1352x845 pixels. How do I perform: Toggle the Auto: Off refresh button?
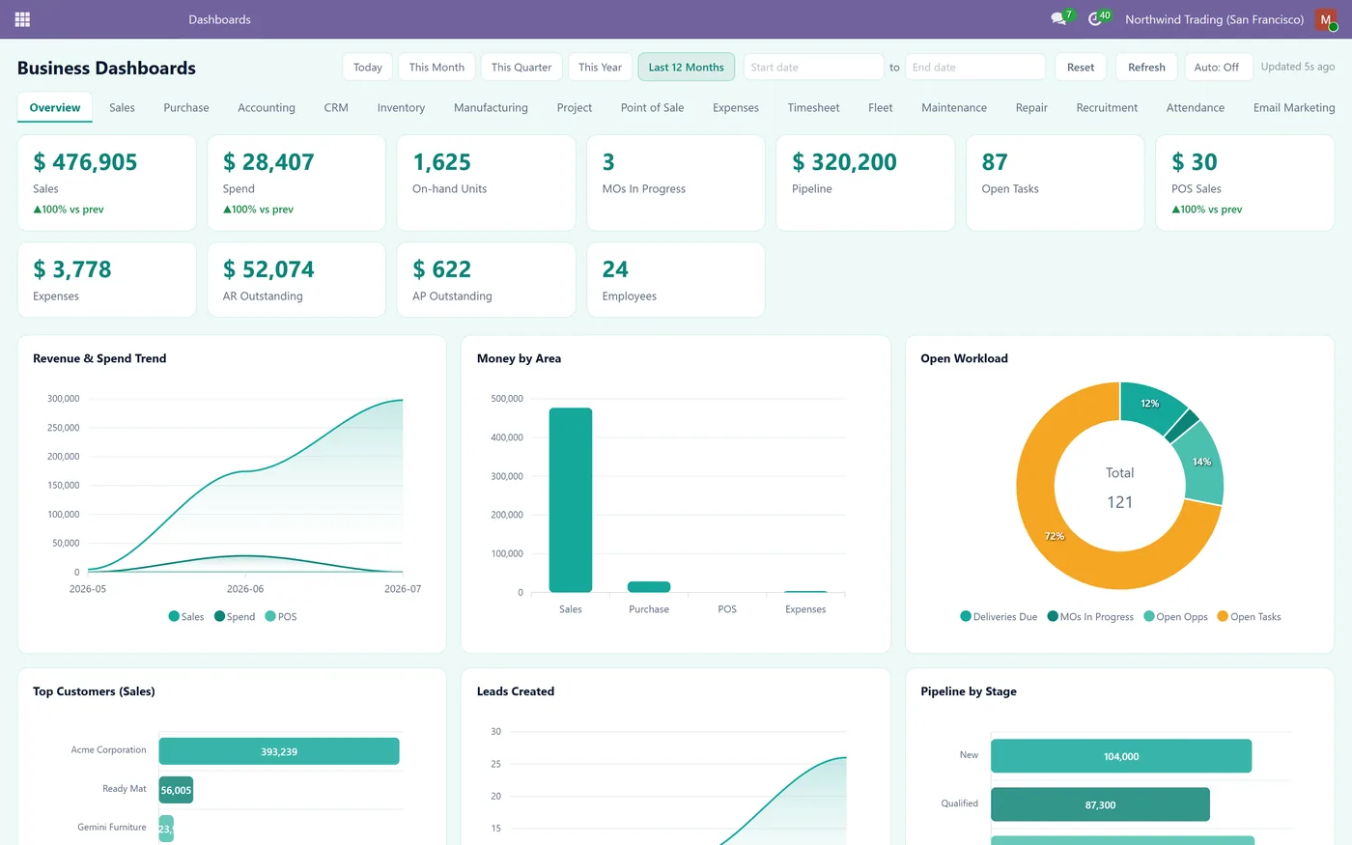[1217, 67]
